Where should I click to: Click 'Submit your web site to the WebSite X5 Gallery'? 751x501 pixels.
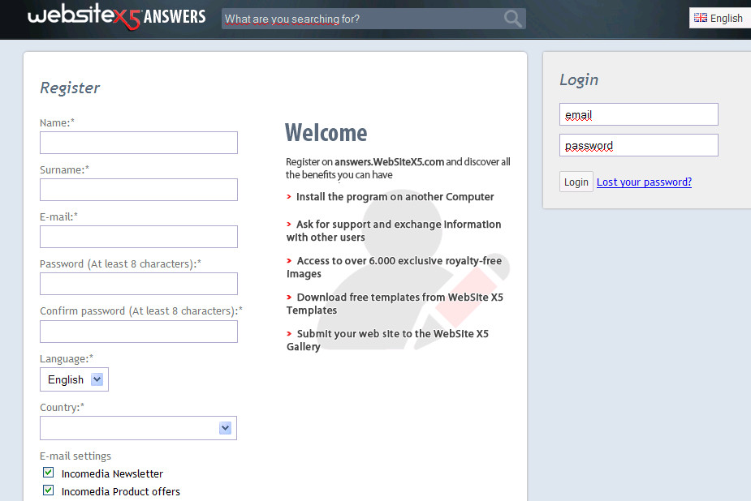click(387, 340)
